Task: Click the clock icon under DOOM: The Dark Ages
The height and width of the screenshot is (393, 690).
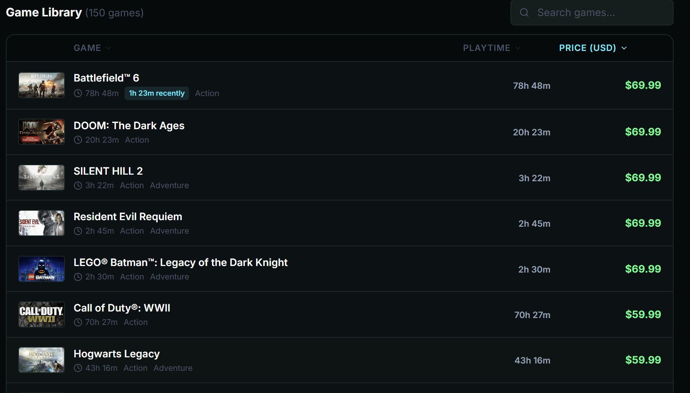Action: pos(78,140)
